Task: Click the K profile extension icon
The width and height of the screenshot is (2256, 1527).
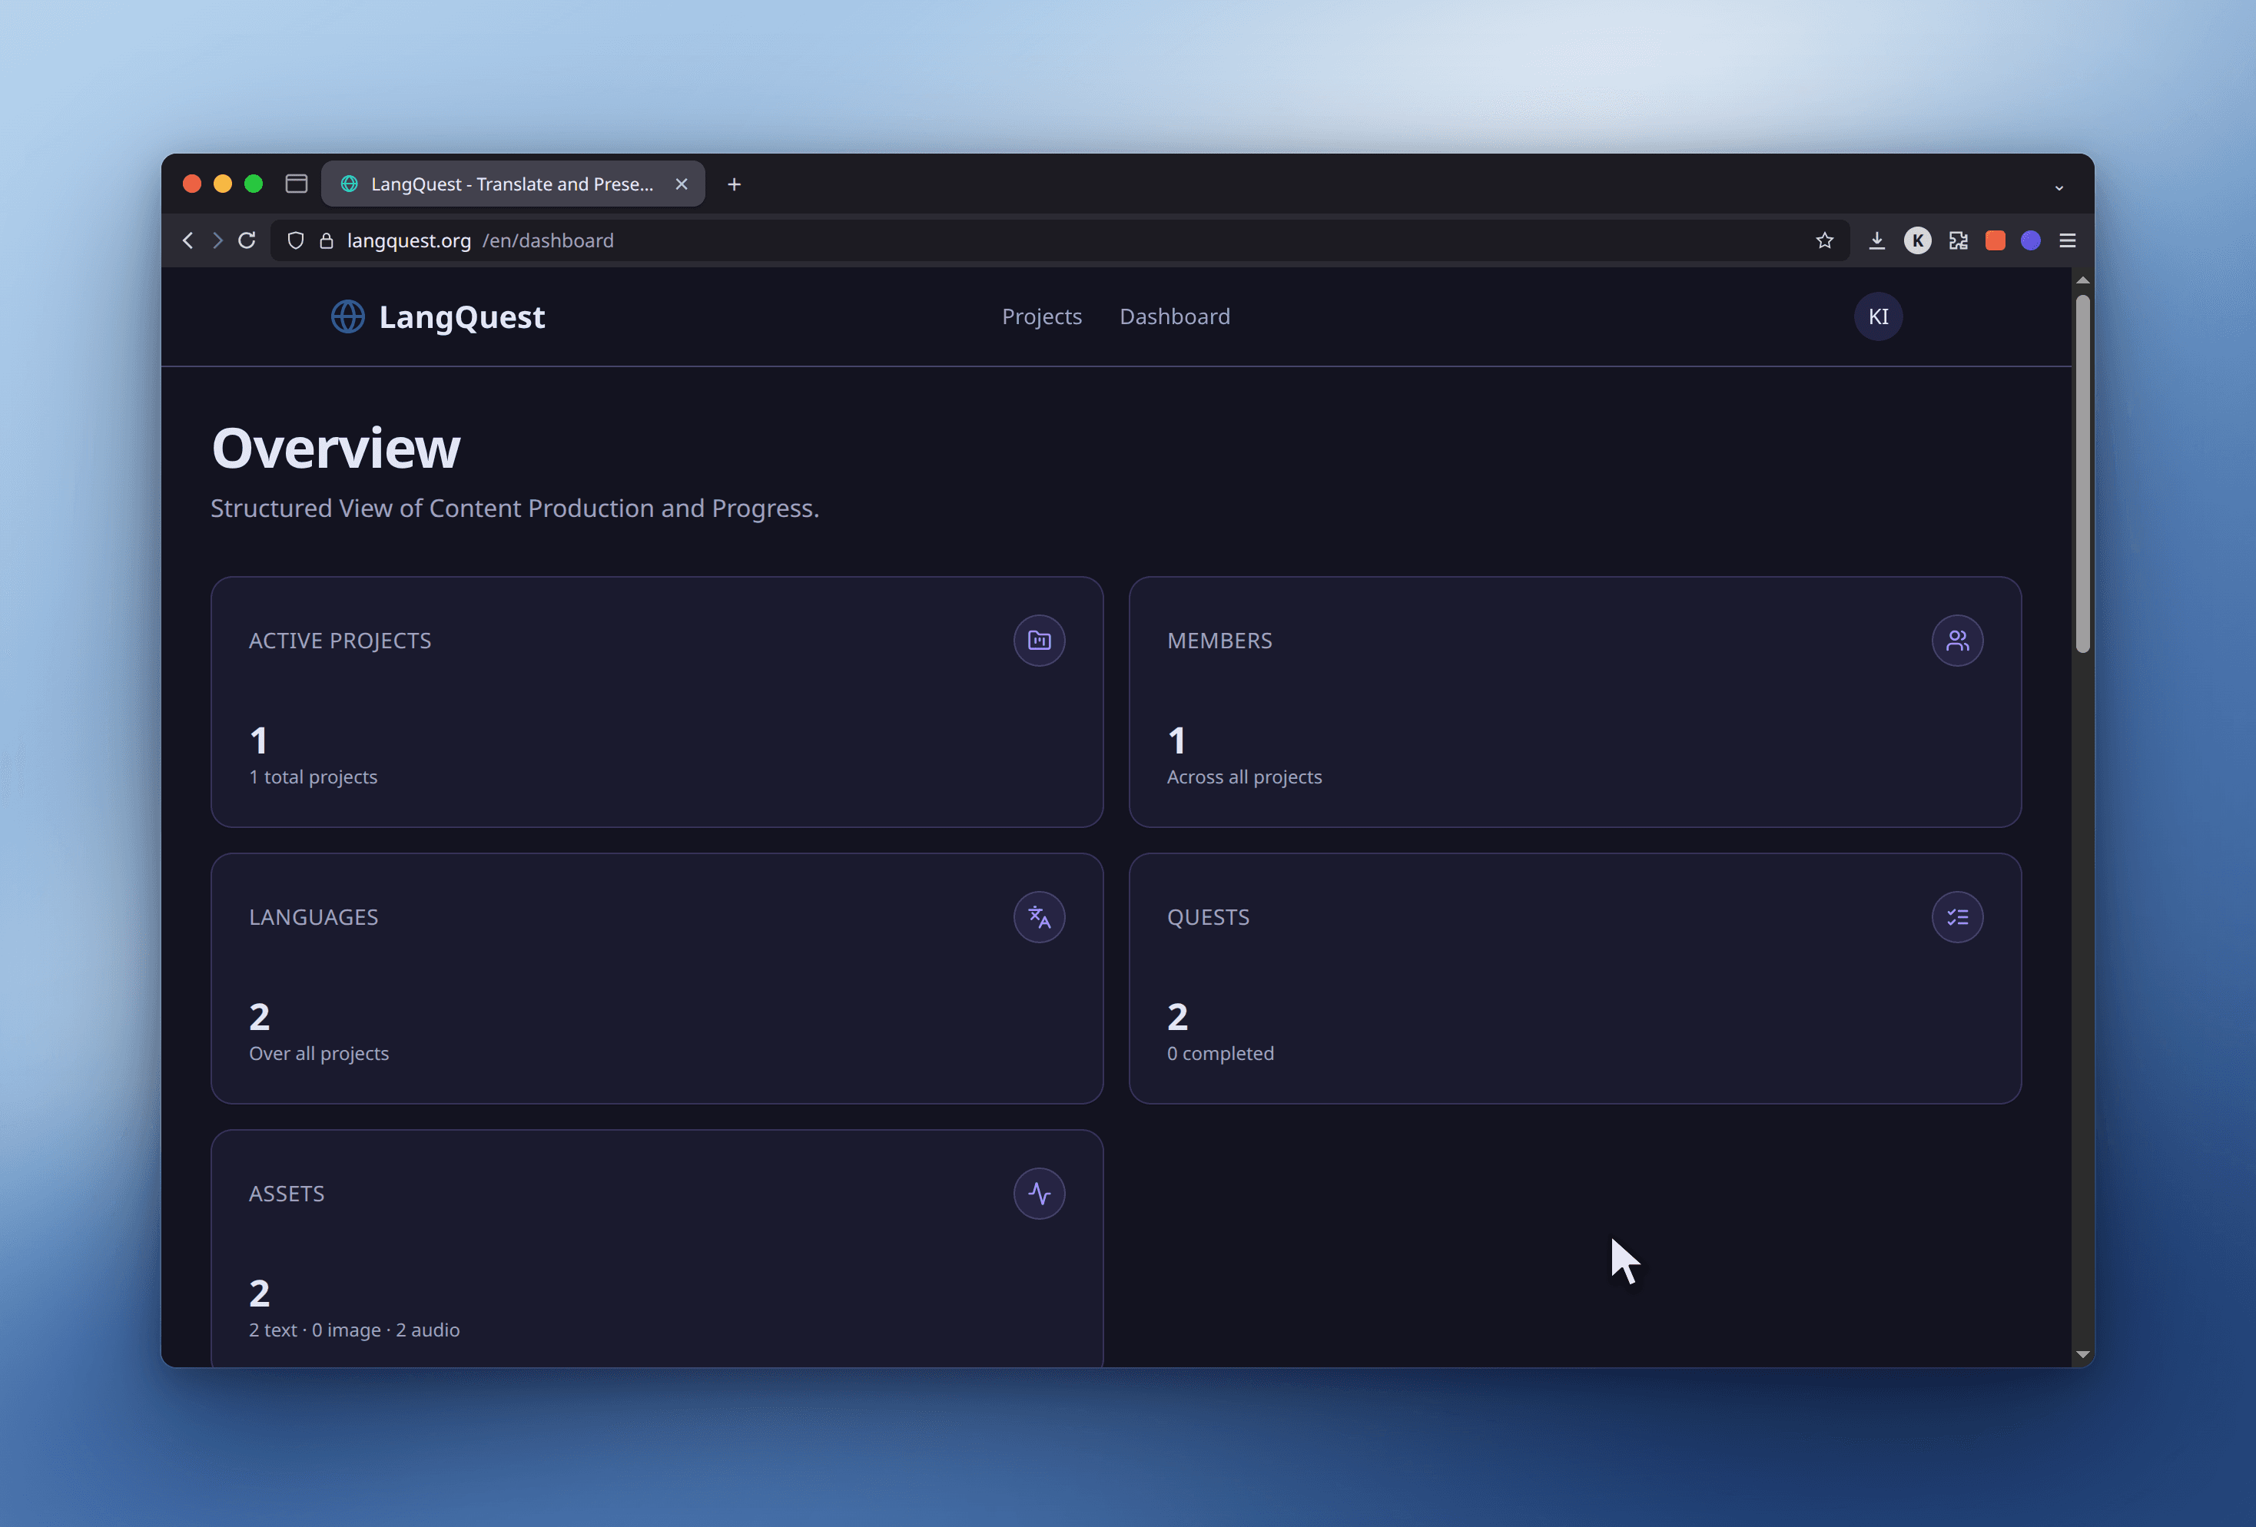Action: point(1917,240)
